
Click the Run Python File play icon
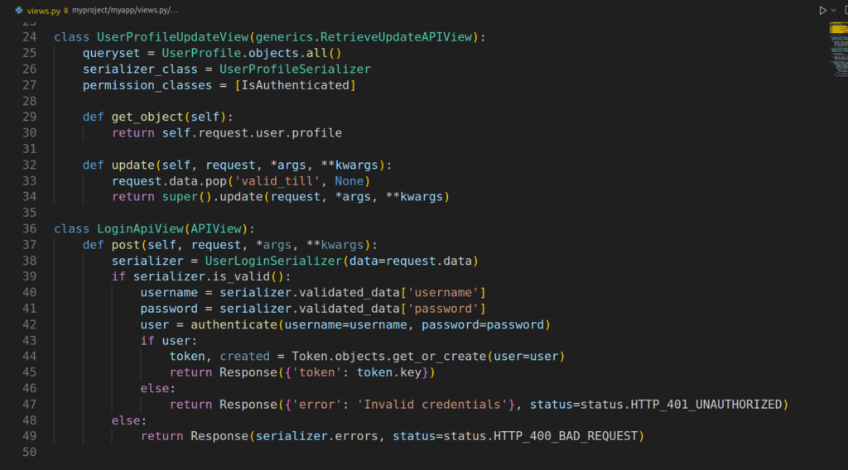[821, 10]
